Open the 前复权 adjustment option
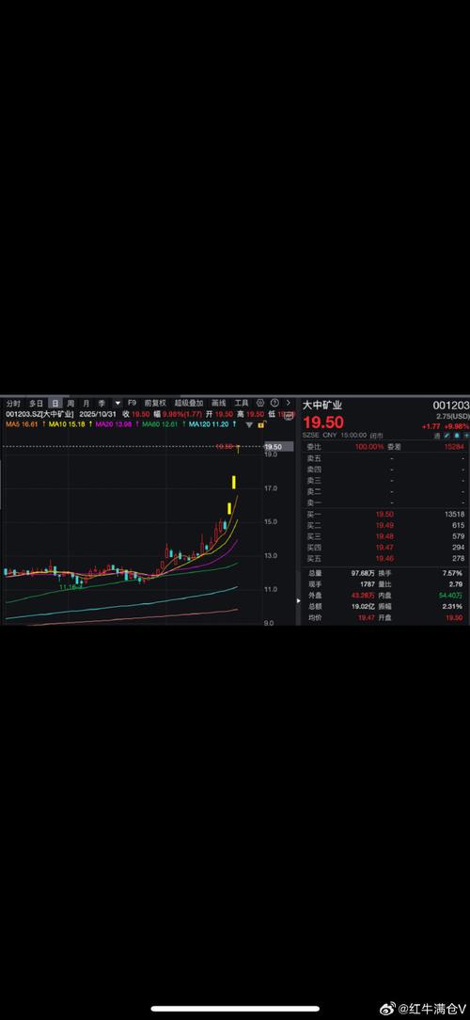This screenshot has width=470, height=1020. click(x=155, y=404)
